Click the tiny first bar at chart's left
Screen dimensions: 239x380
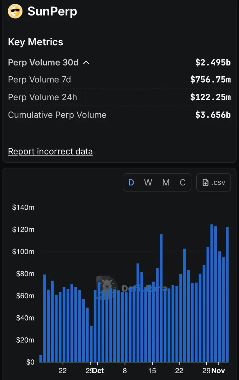(x=41, y=358)
